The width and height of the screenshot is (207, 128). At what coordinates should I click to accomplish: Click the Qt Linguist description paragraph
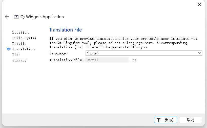click(123, 43)
